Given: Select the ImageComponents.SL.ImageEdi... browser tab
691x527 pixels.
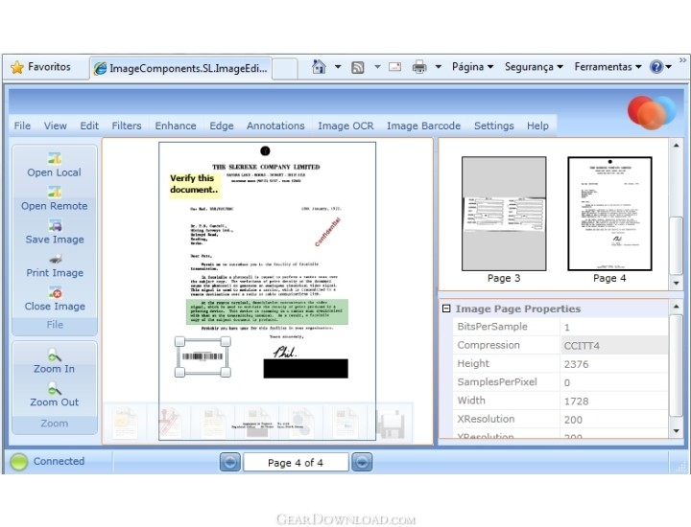Looking at the screenshot, I should click(x=181, y=68).
